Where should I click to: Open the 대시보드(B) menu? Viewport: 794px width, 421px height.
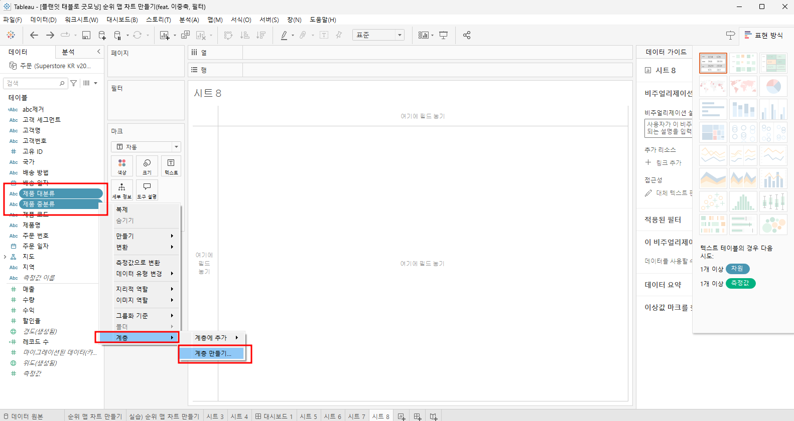coord(122,20)
